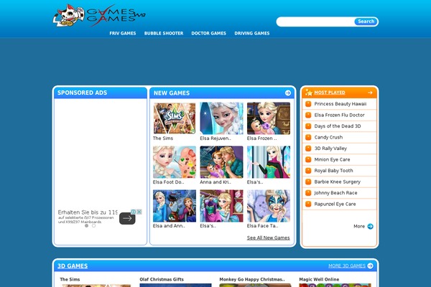Click See All New Games link
The image size is (431, 287).
point(268,237)
